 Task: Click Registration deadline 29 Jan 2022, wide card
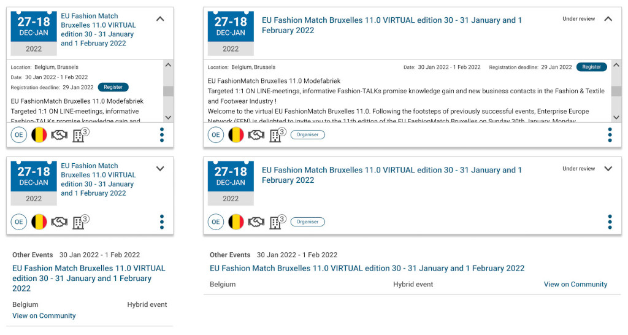pos(530,67)
